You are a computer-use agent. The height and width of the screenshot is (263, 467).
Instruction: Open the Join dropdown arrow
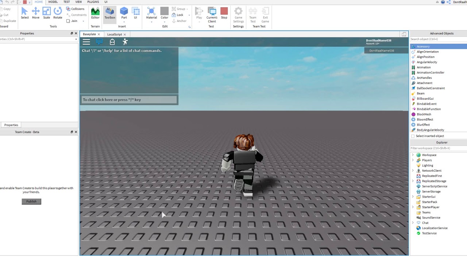(83, 21)
